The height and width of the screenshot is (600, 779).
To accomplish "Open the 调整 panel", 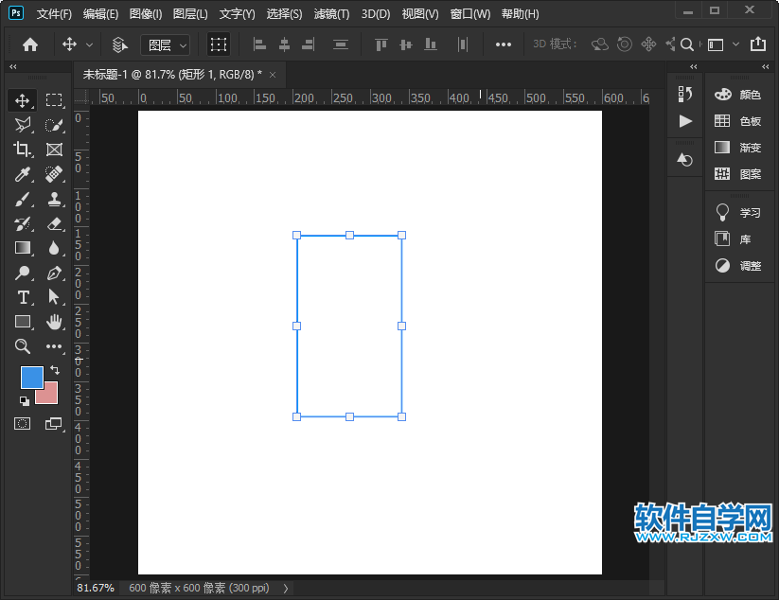I will pyautogui.click(x=738, y=266).
